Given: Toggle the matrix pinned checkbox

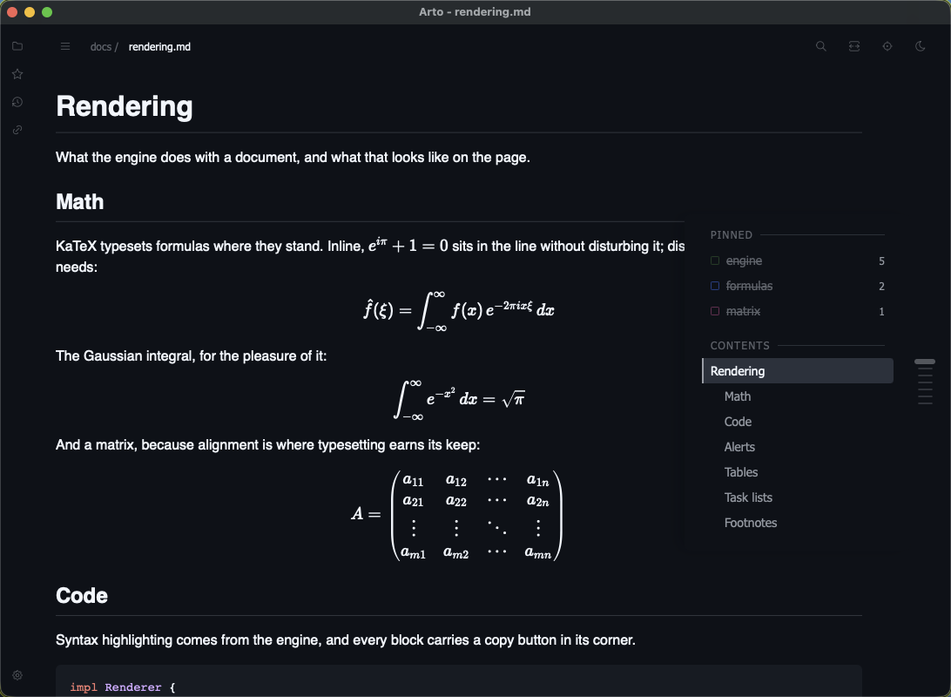Looking at the screenshot, I should 715,311.
